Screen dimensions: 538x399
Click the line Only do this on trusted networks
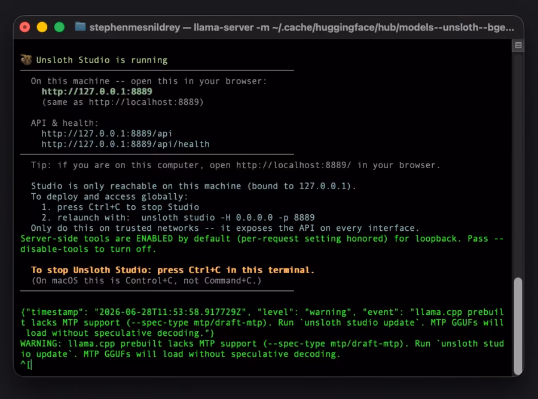click(x=225, y=228)
